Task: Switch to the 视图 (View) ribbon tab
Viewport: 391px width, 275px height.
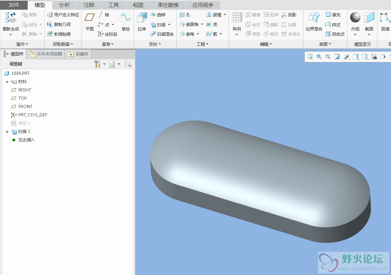Action: point(138,5)
